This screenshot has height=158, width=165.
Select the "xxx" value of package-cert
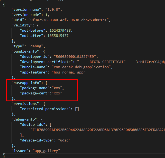(x=57, y=93)
